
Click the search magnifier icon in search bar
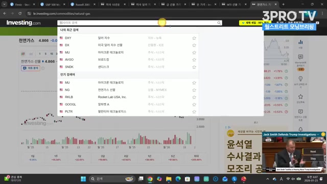[x=219, y=22]
